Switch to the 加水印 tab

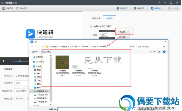point(110,18)
